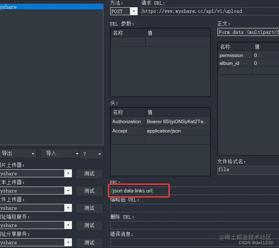The width and height of the screenshot is (279, 248).
Task: Expand the 导入 (import) dropdown menu
Action: tap(77, 153)
